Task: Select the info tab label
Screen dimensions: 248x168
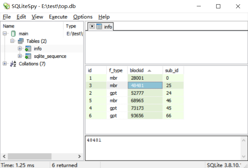Action: 108,27
